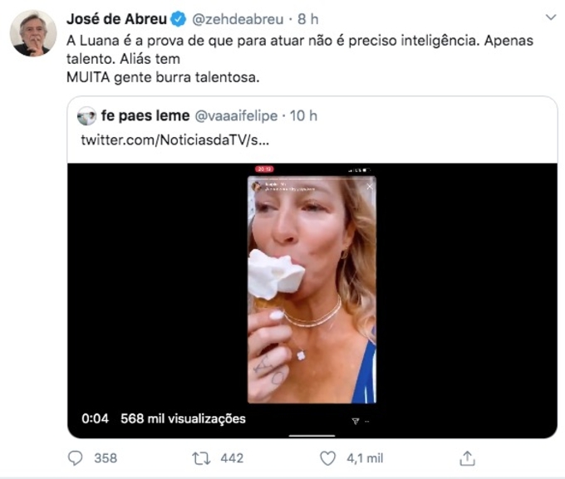Open the tweet author's profile picture

tap(33, 33)
